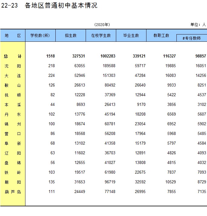This screenshot has height=216, width=207.
Task: Click total full-time teachers value 98857
Action: [x=201, y=56]
